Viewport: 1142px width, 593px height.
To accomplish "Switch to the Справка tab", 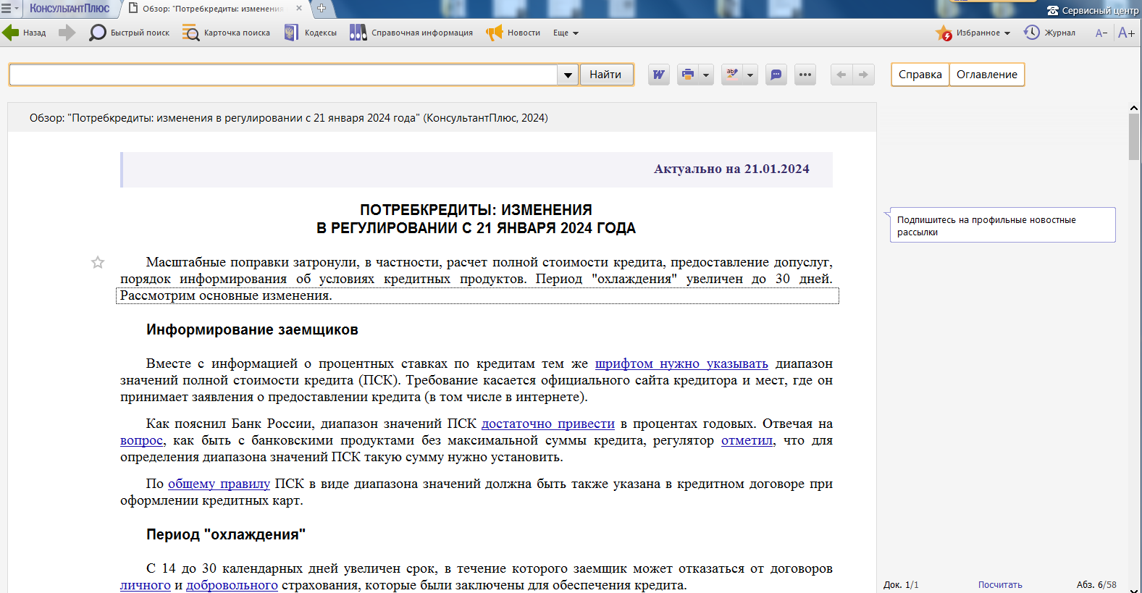I will [920, 75].
